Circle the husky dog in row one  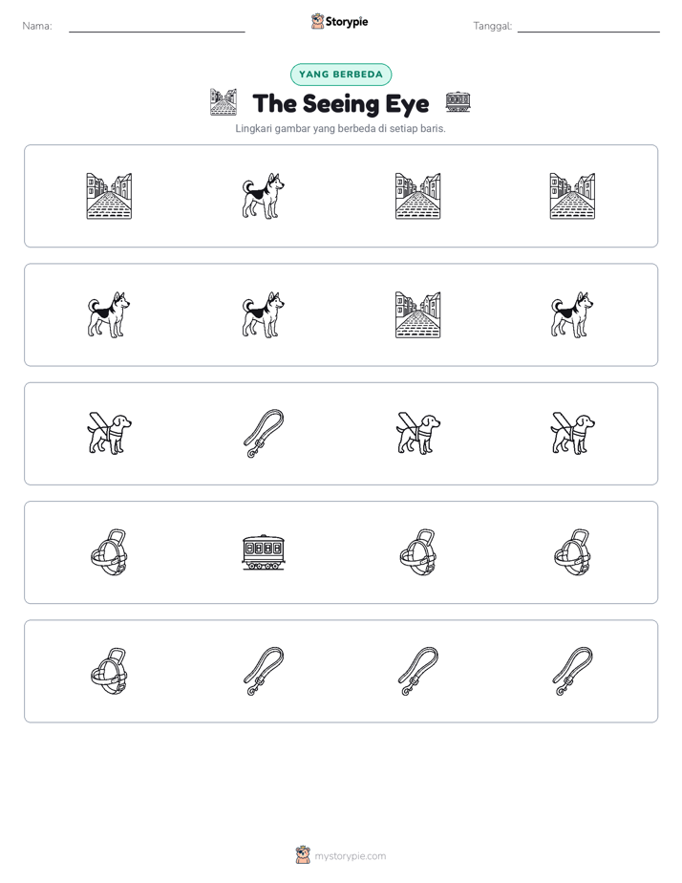pos(264,196)
